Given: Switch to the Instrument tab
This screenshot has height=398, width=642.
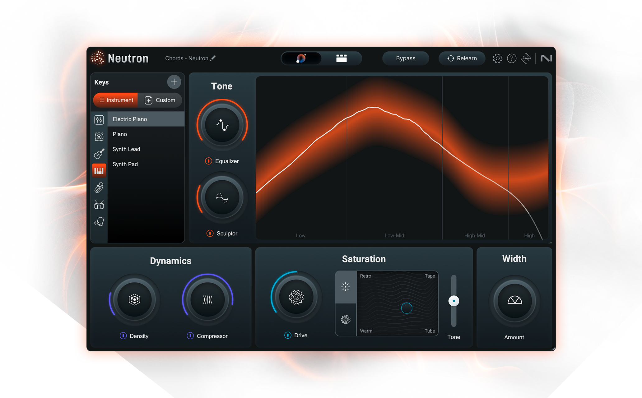Looking at the screenshot, I should coord(115,100).
